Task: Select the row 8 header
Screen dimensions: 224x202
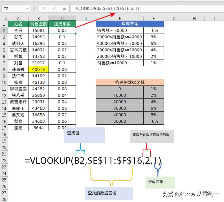Action: [4, 69]
